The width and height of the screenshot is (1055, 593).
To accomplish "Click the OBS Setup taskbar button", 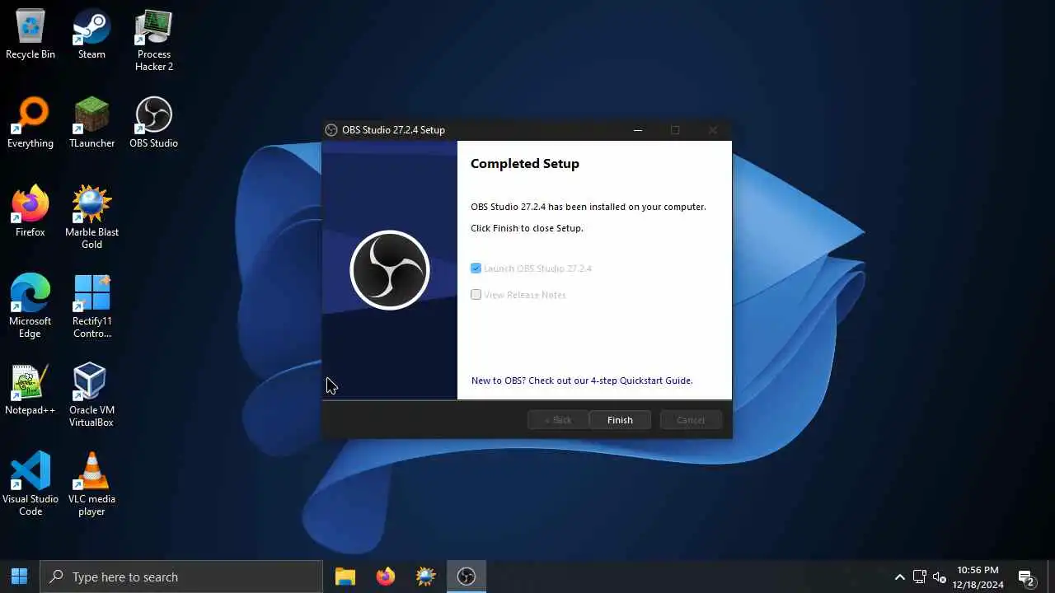I will [x=467, y=577].
